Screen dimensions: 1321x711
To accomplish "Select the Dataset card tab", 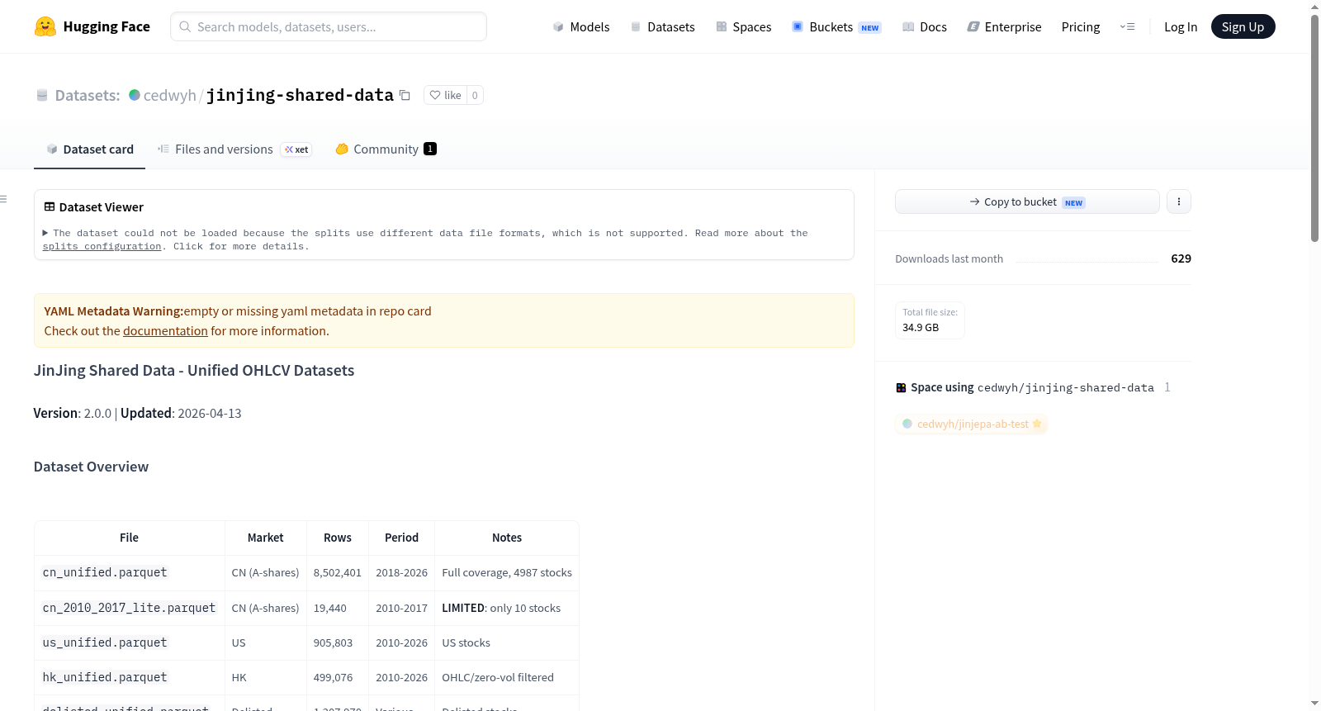I will coord(89,149).
